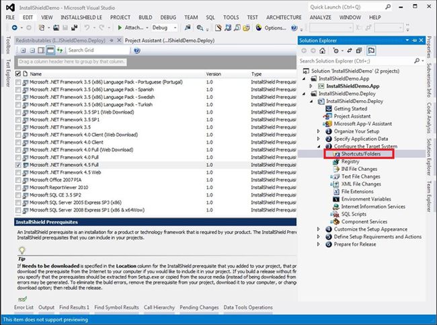Open the Registry node icon
Viewport: 437px width, 325px height.
(x=335, y=161)
